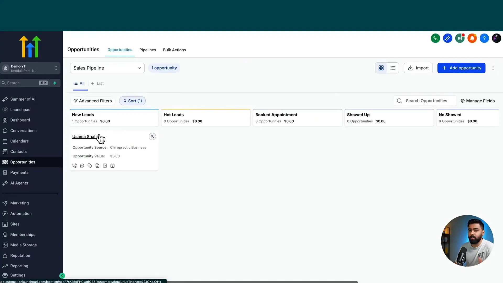503x283 pixels.
Task: Click the call icon on Usama Shahid card
Action: click(75, 166)
